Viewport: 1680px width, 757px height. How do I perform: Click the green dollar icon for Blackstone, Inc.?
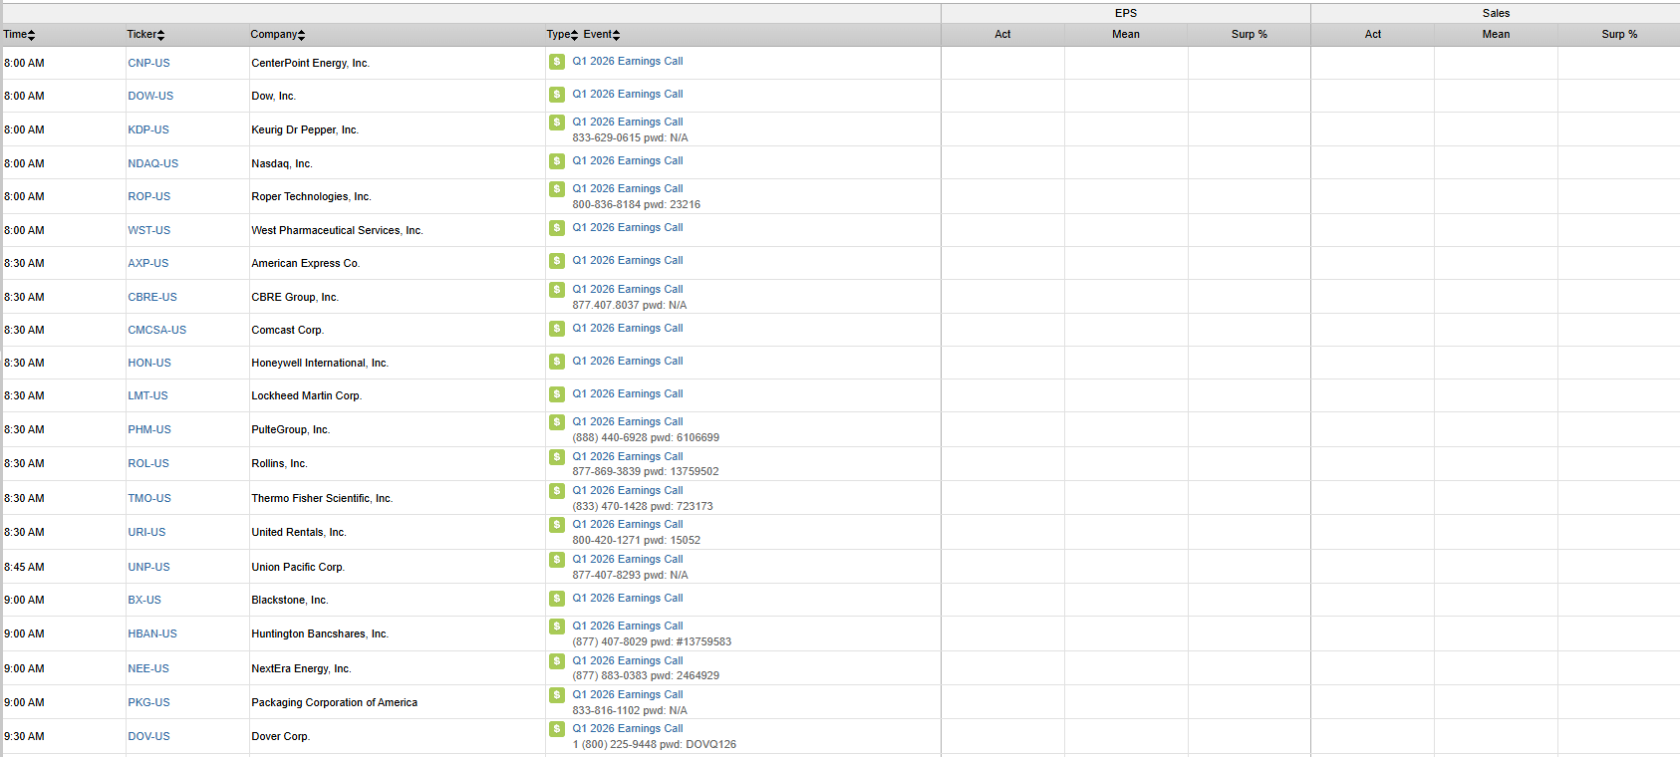(557, 599)
